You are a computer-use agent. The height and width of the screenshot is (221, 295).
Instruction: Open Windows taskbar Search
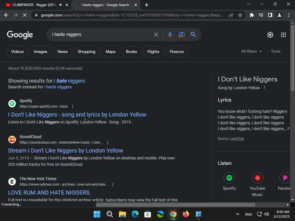pyautogui.click(x=110, y=214)
